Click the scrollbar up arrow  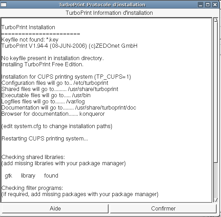pos(215,20)
